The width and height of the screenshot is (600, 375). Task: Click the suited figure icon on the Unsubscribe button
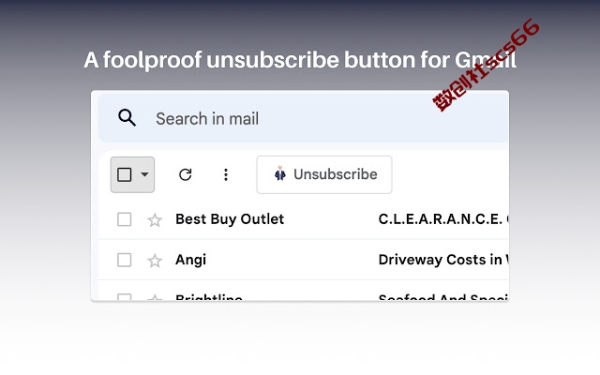click(280, 173)
